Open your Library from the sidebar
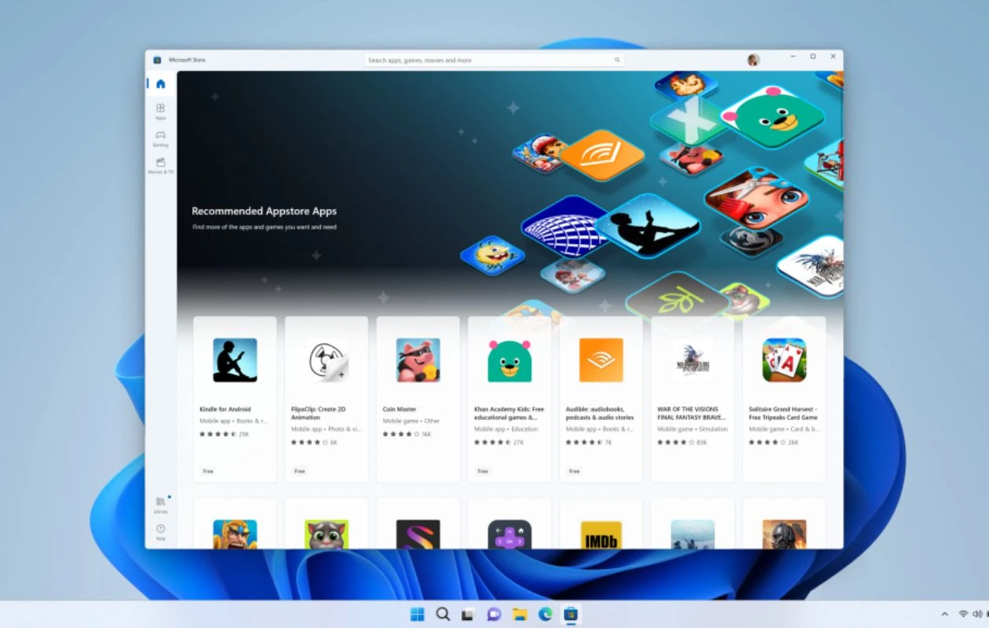The image size is (989, 628). click(x=160, y=505)
